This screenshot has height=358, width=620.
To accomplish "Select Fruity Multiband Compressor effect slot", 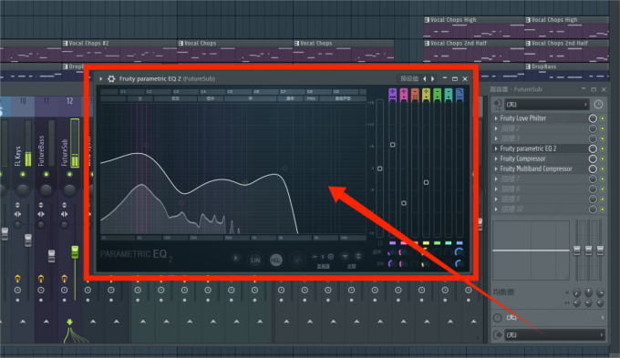I will tap(540, 169).
